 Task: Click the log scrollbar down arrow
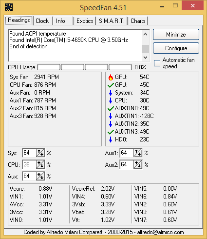pyautogui.click(x=146, y=58)
